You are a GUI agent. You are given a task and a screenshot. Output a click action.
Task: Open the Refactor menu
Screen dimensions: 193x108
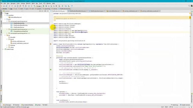28,3
